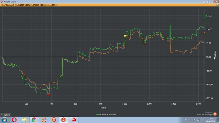Click the red down-arrow low point marker
Image resolution: width=219 pixels, height=123 pixels.
click(x=48, y=95)
